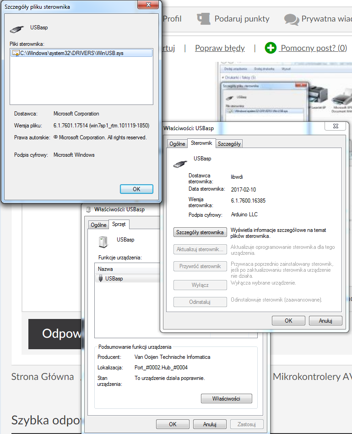
Task: Click the Właściwości button in device summary
Action: [226, 399]
